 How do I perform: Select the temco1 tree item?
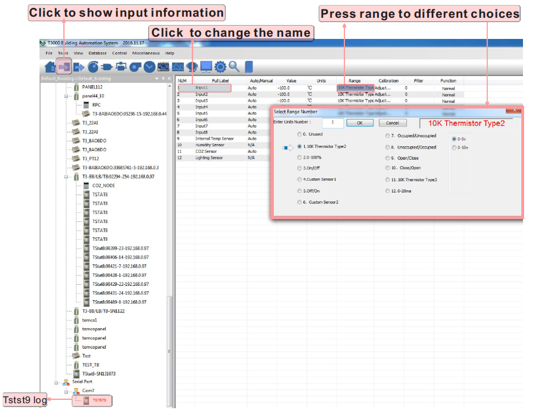90,320
